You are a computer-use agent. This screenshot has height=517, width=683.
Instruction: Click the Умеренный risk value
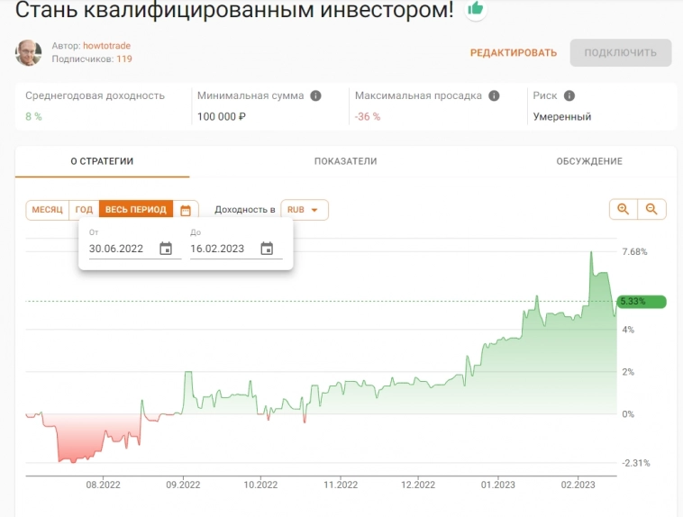[x=562, y=117]
